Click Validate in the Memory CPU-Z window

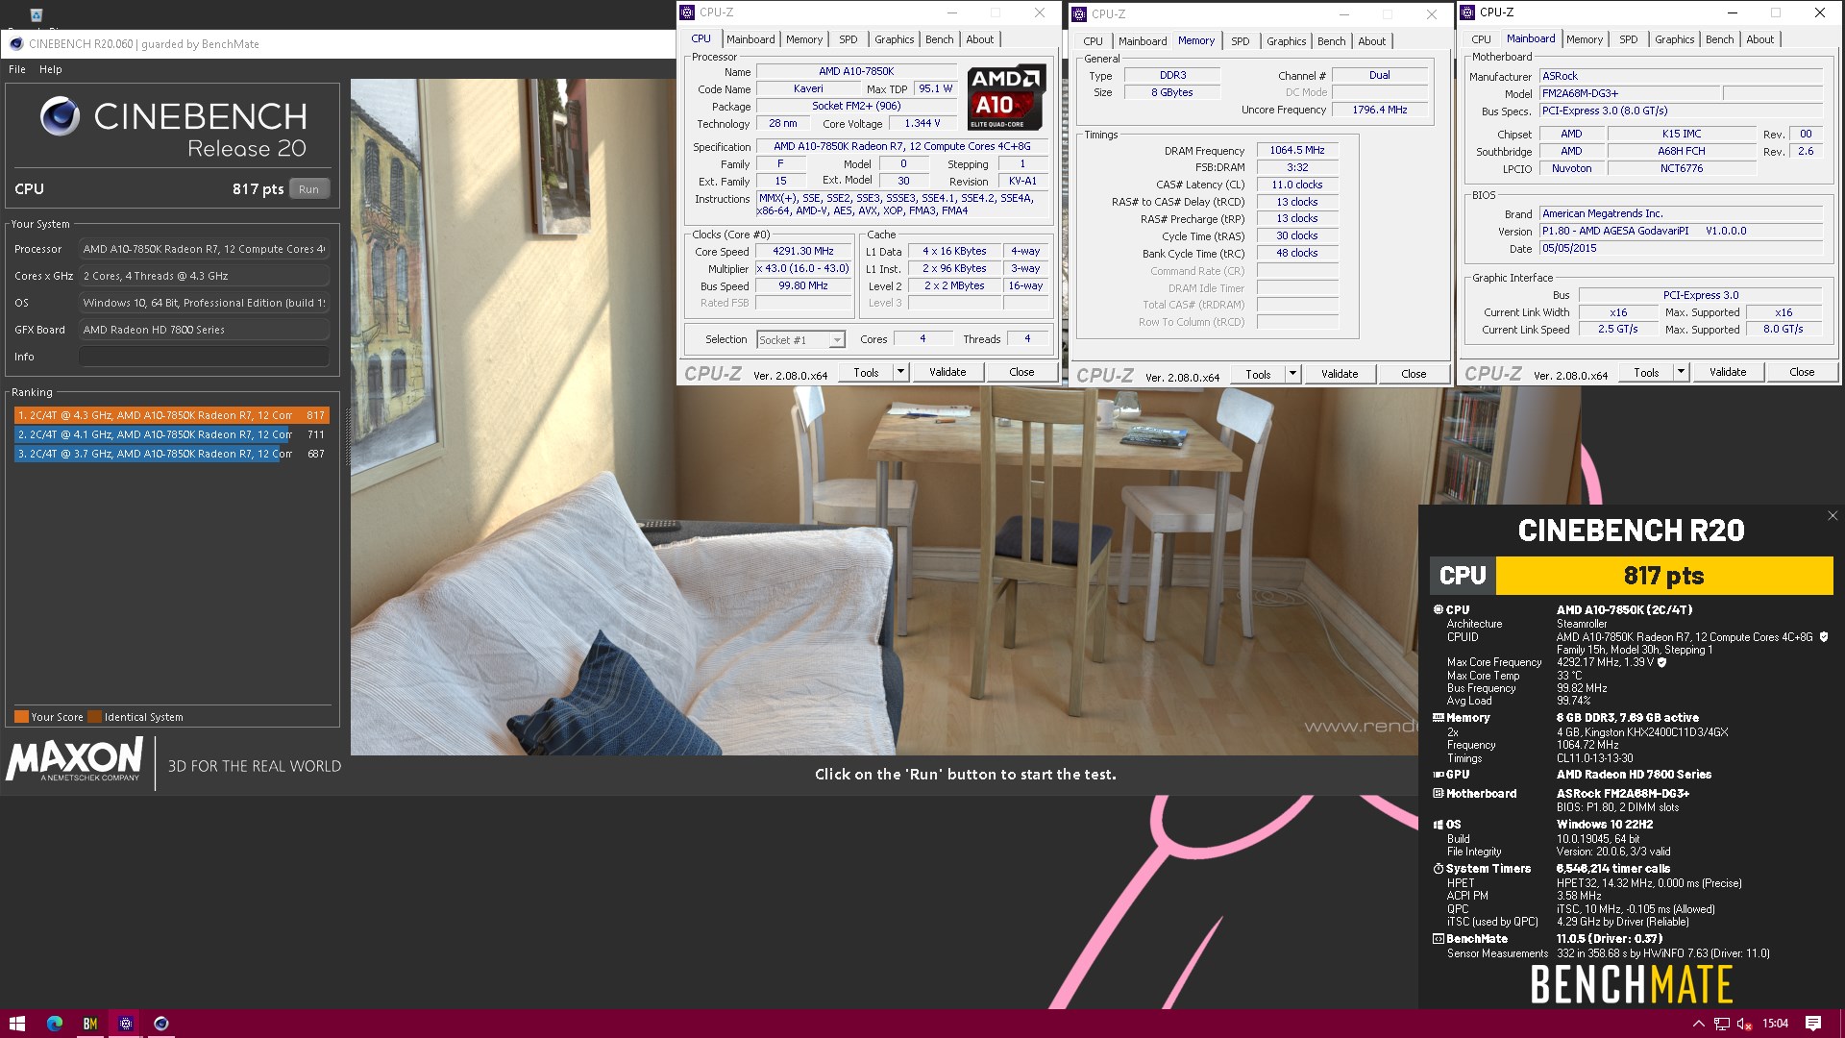[1339, 374]
